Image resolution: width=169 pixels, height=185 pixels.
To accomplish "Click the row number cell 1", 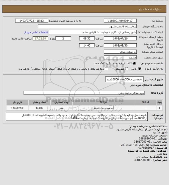I will coord(159,108).
